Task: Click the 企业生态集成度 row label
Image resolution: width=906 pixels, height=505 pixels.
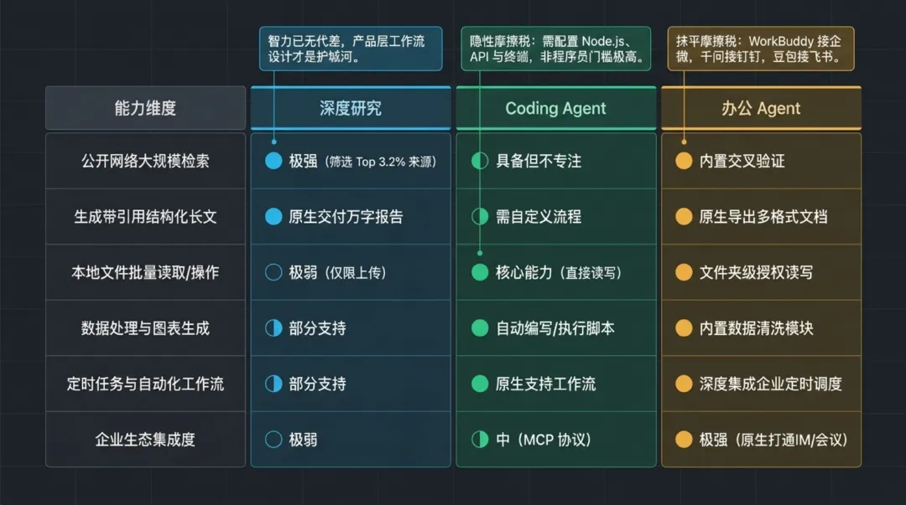Action: pos(146,439)
